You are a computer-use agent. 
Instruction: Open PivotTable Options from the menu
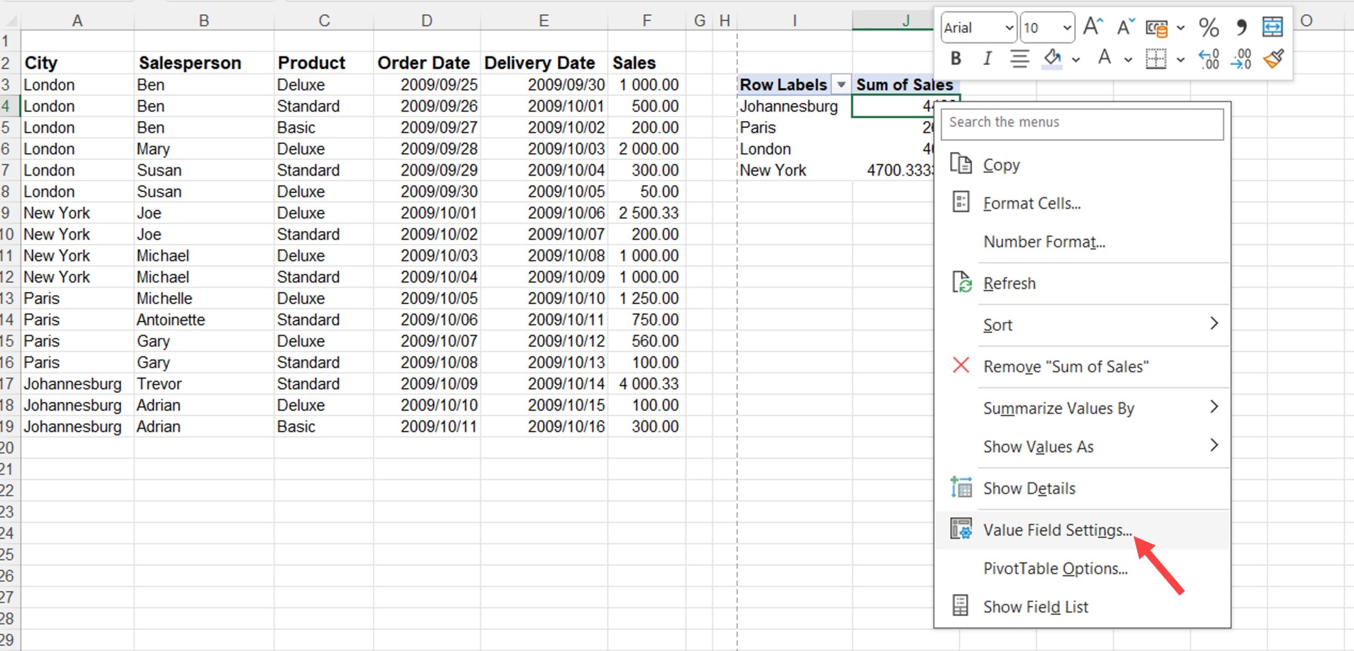[1055, 568]
